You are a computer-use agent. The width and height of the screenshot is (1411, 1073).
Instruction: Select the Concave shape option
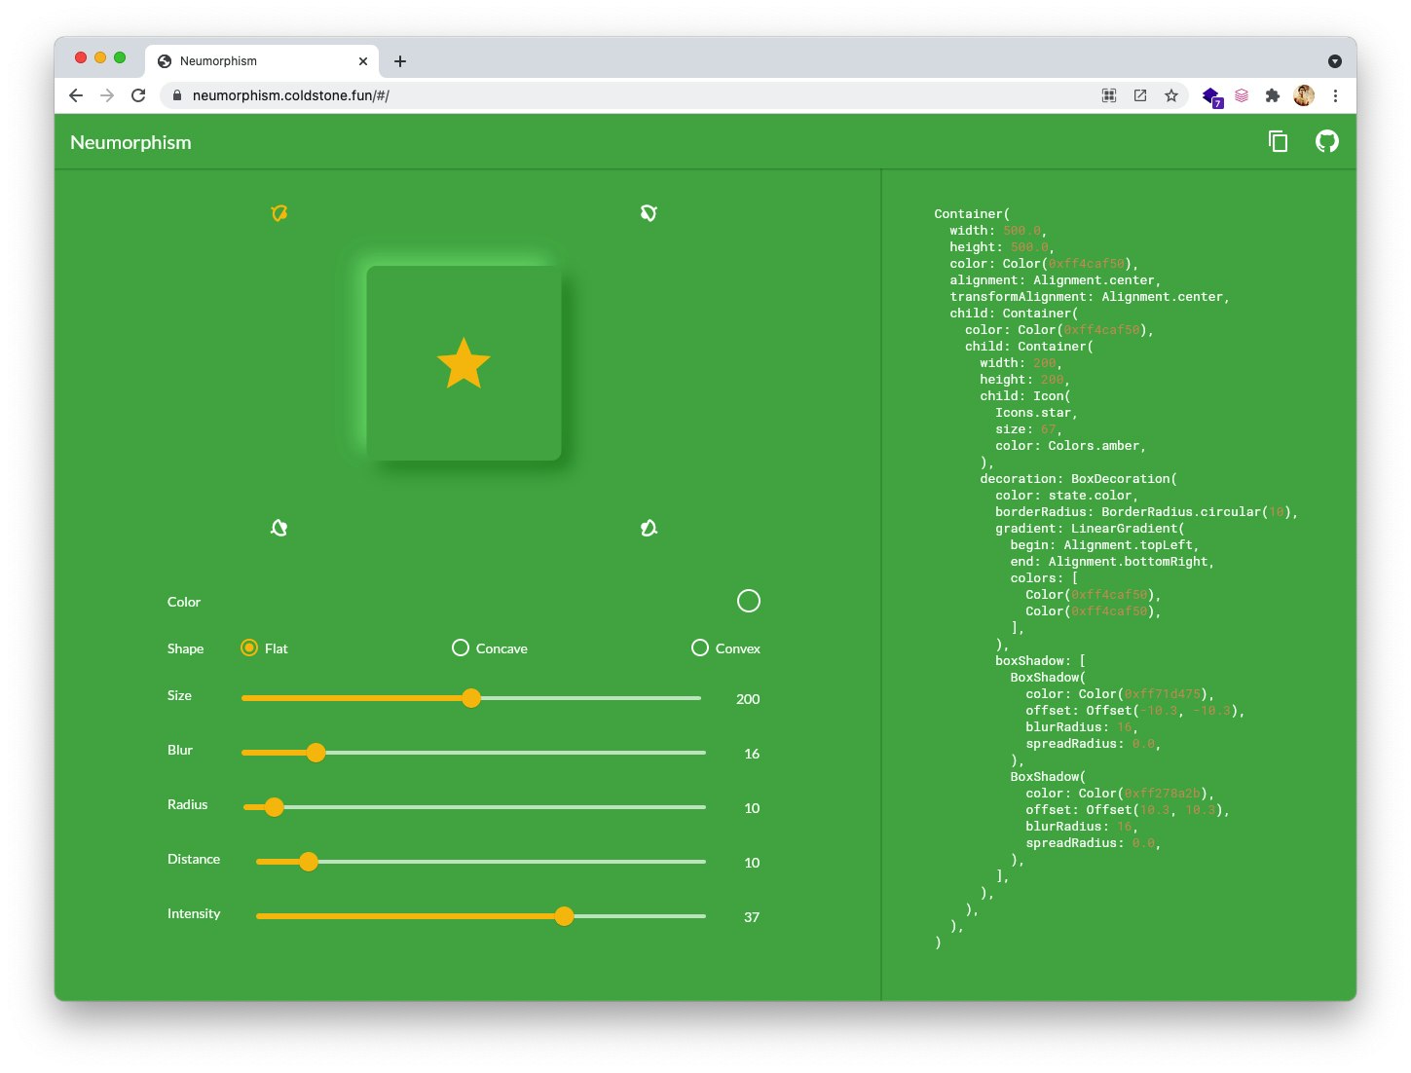460,647
